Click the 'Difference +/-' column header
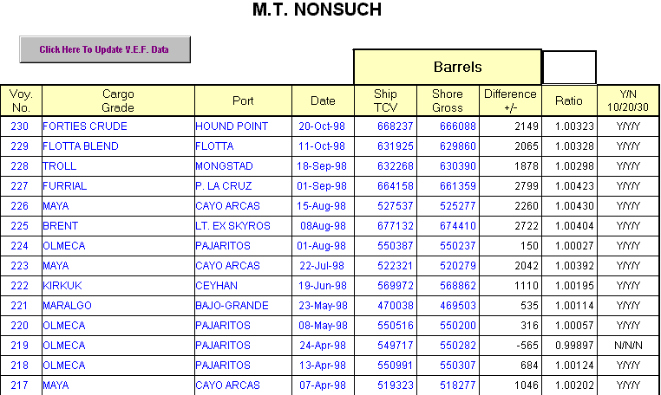 511,100
